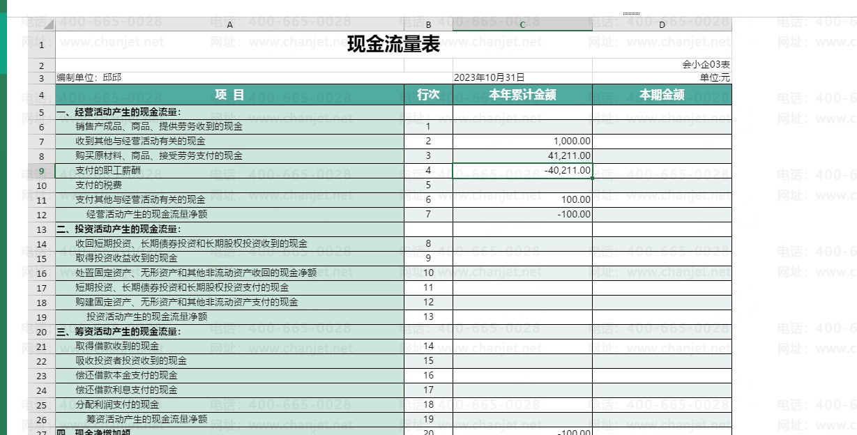Click the selected cell -40,211.00
857x435 pixels.
522,170
